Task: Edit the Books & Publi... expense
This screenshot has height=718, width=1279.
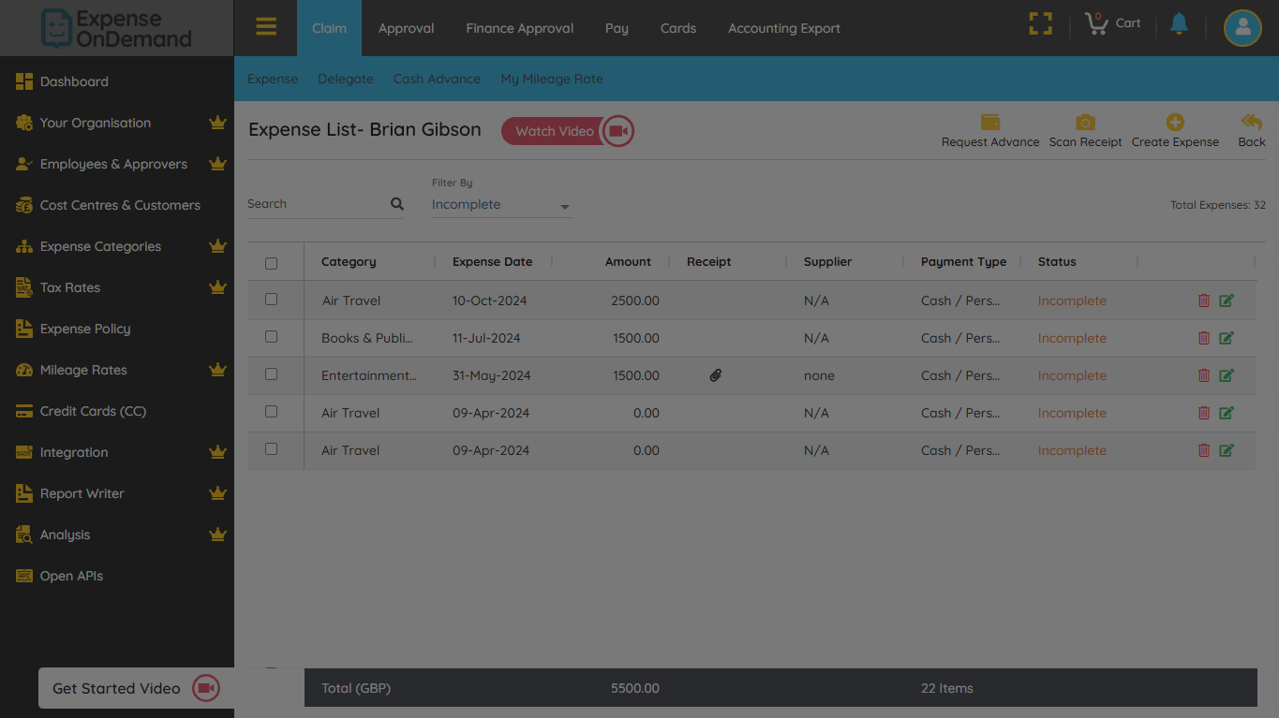Action: tap(1227, 338)
